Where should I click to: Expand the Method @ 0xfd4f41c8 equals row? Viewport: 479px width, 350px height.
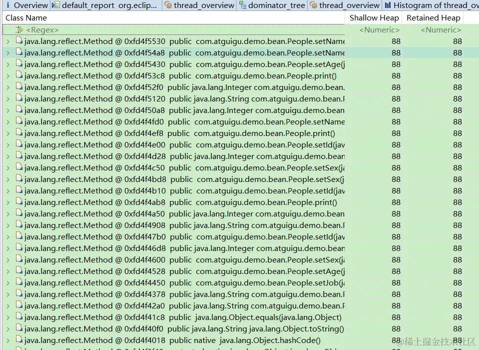[x=8, y=317]
